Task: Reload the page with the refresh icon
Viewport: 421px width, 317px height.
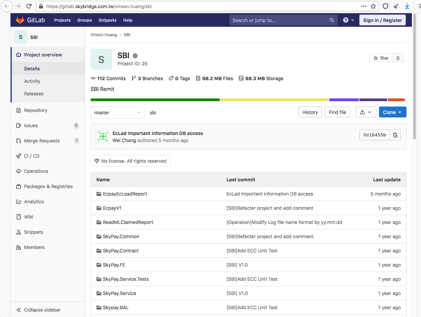Action: 29,6
